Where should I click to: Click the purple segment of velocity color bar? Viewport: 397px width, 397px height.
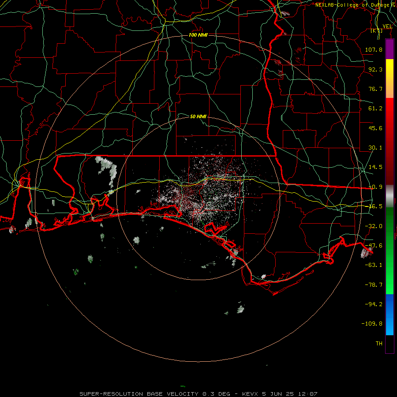point(390,49)
